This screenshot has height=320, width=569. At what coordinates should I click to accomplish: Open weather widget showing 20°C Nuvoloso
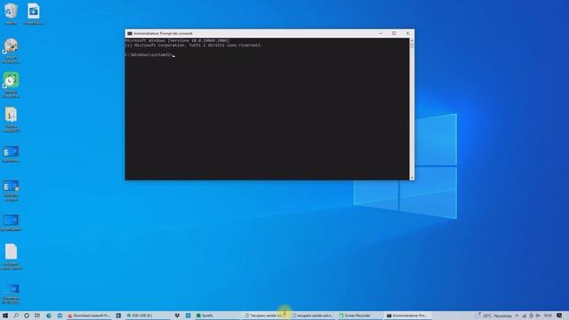493,316
